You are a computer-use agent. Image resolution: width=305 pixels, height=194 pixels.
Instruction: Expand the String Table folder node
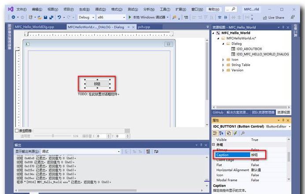(x=223, y=65)
